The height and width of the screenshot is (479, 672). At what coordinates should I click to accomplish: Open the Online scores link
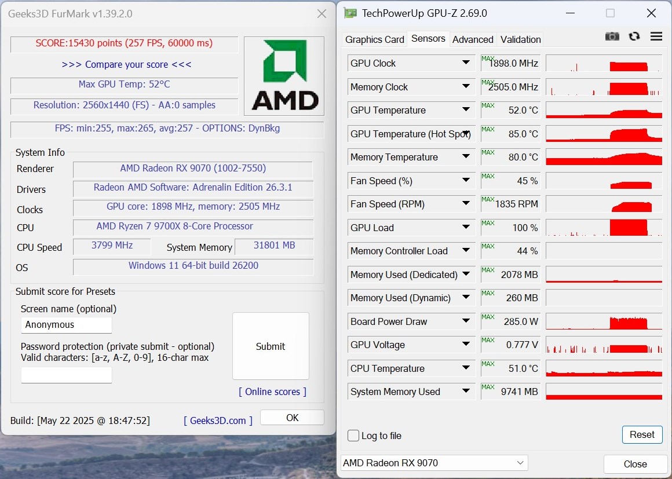(x=272, y=392)
